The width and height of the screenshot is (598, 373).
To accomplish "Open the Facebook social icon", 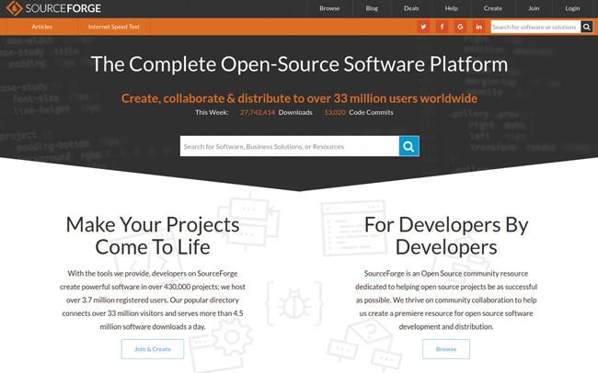I will click(x=442, y=27).
